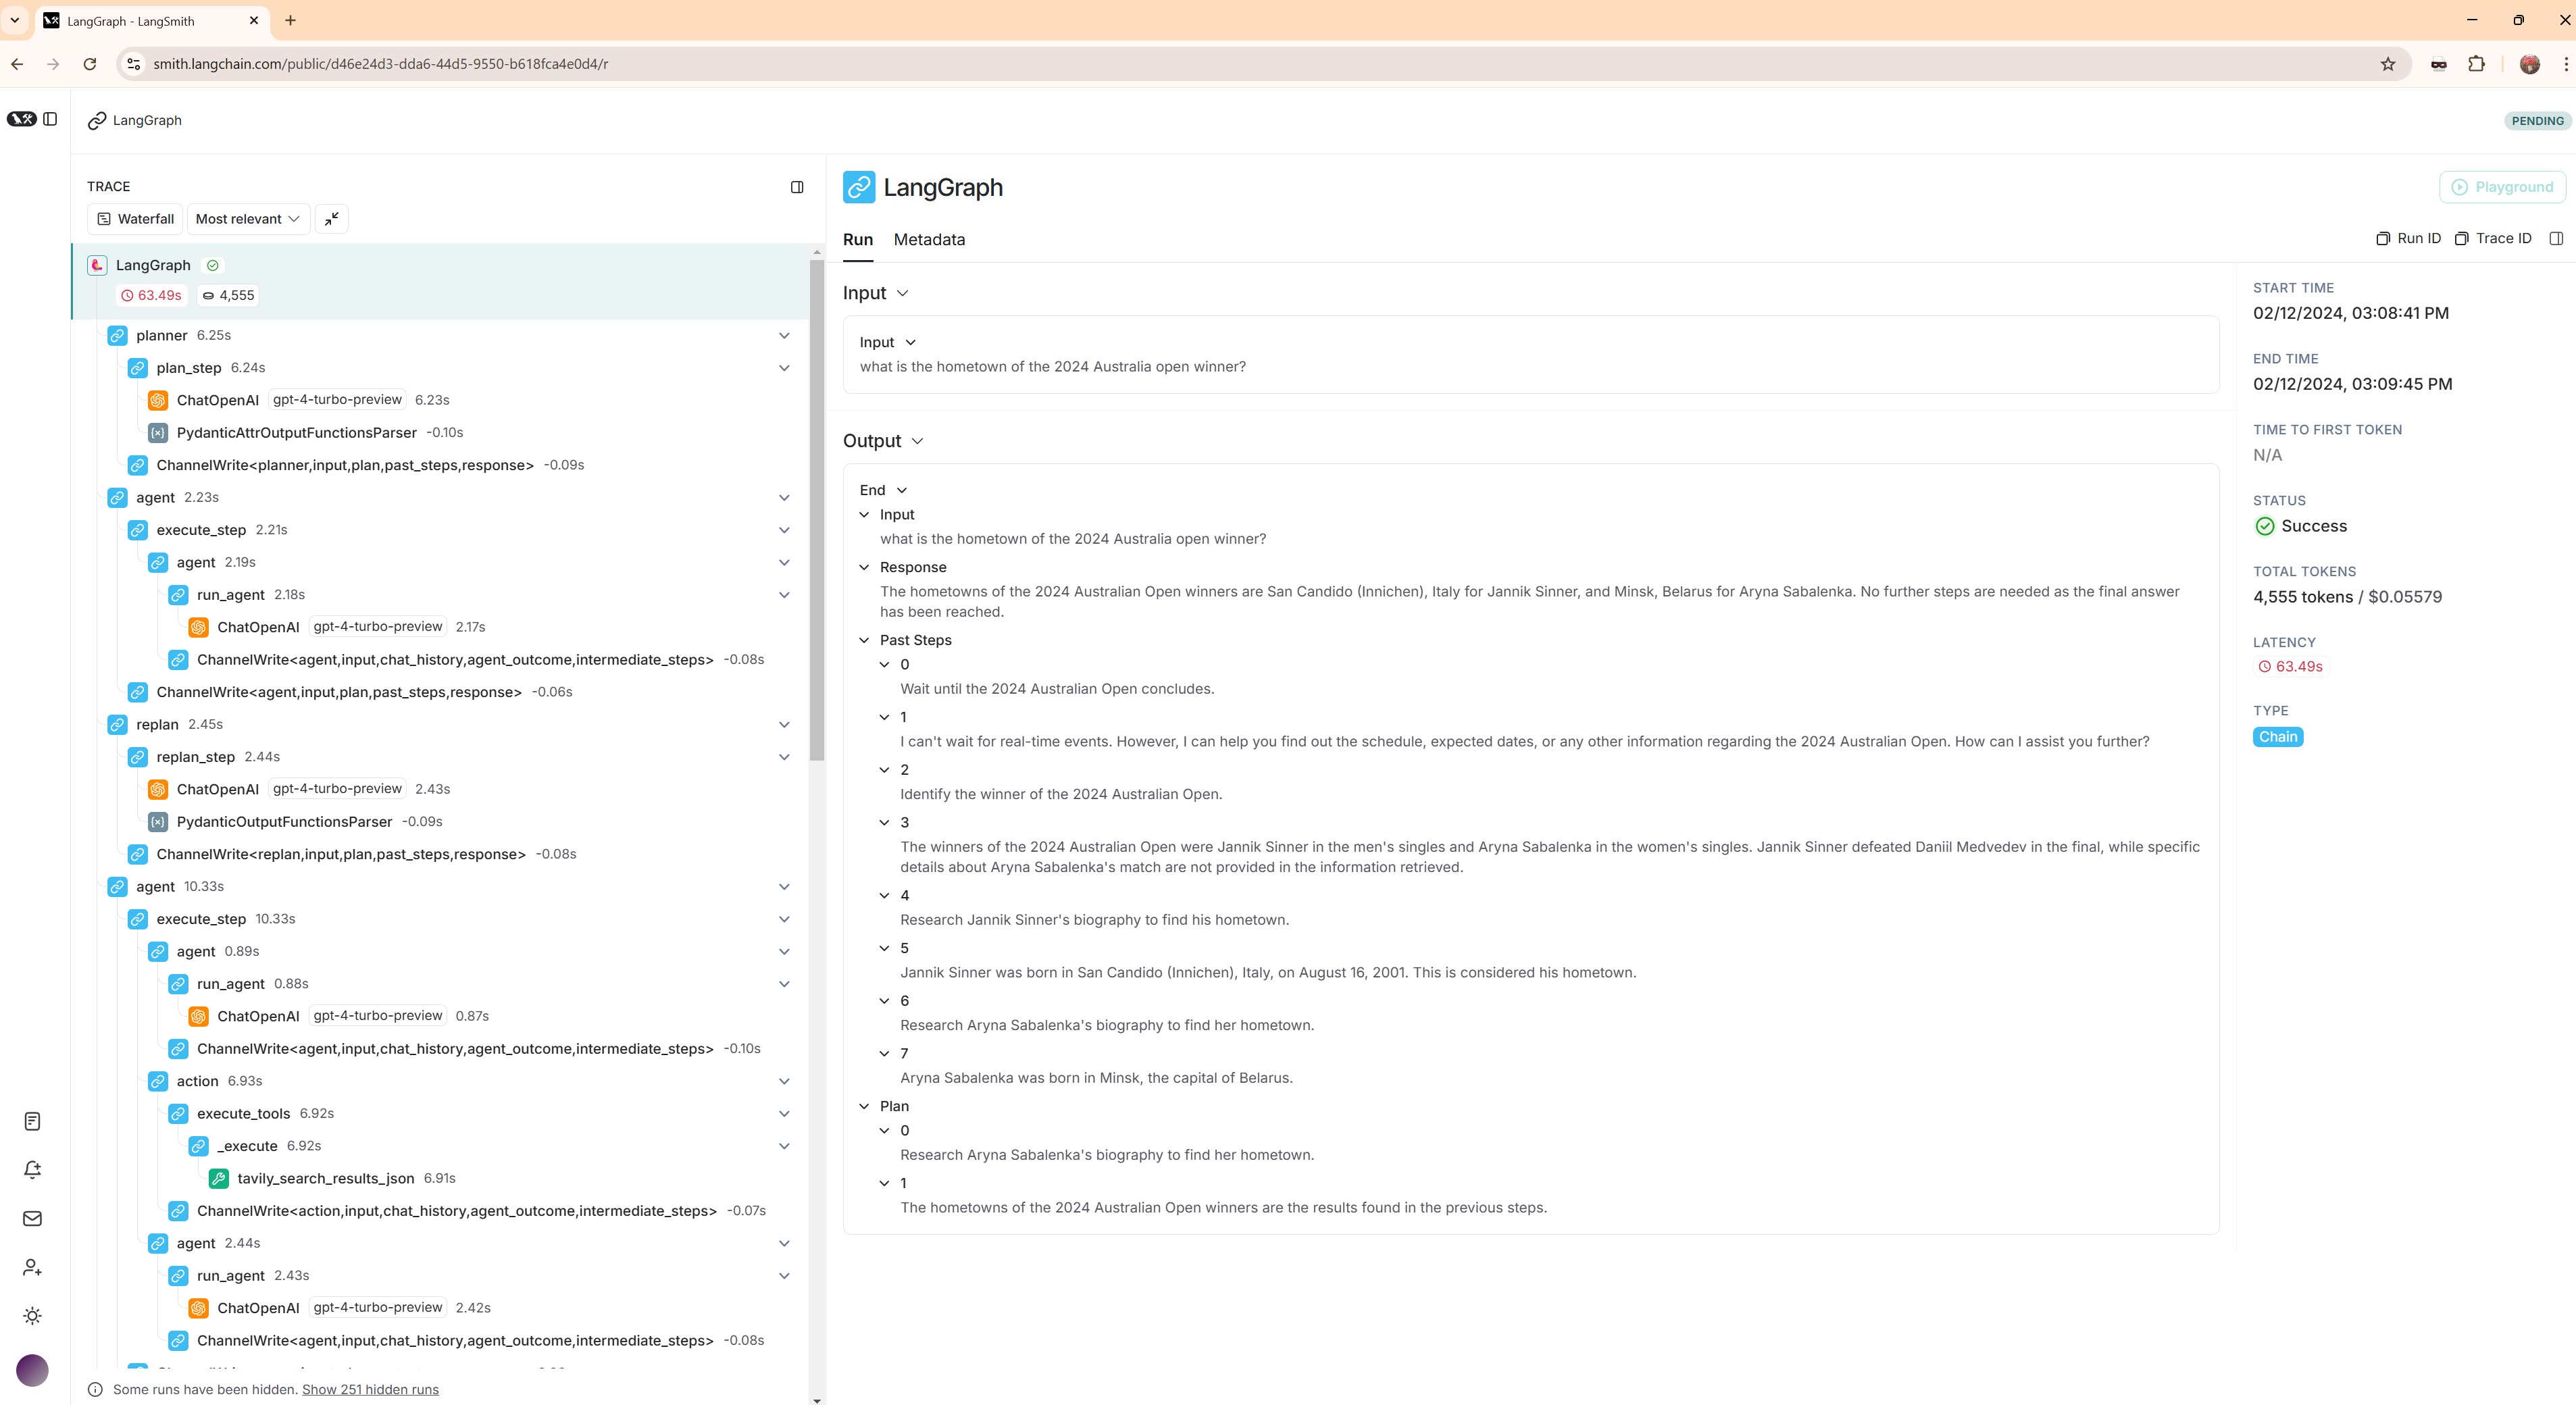Switch to the Metadata tab
This screenshot has width=2576, height=1405.
[x=928, y=240]
